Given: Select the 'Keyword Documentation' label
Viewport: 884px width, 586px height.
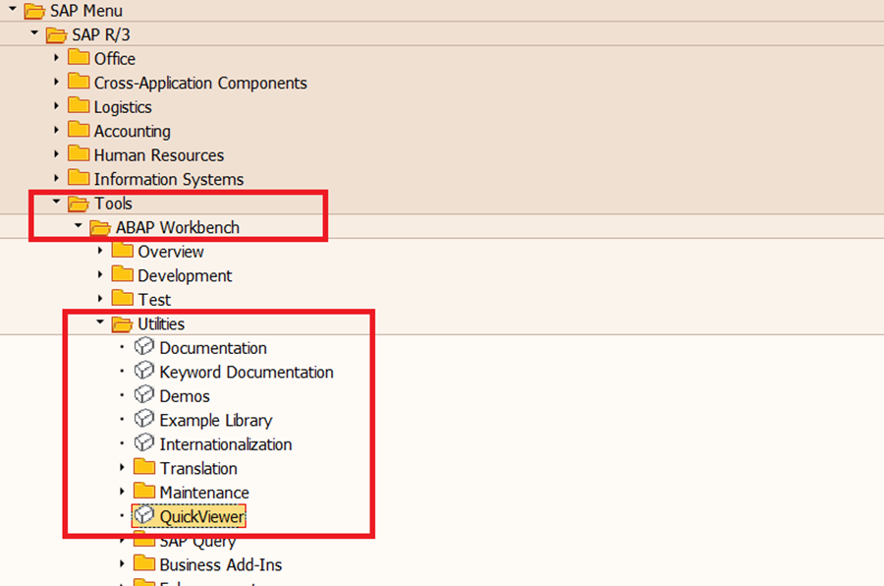Looking at the screenshot, I should 247,373.
